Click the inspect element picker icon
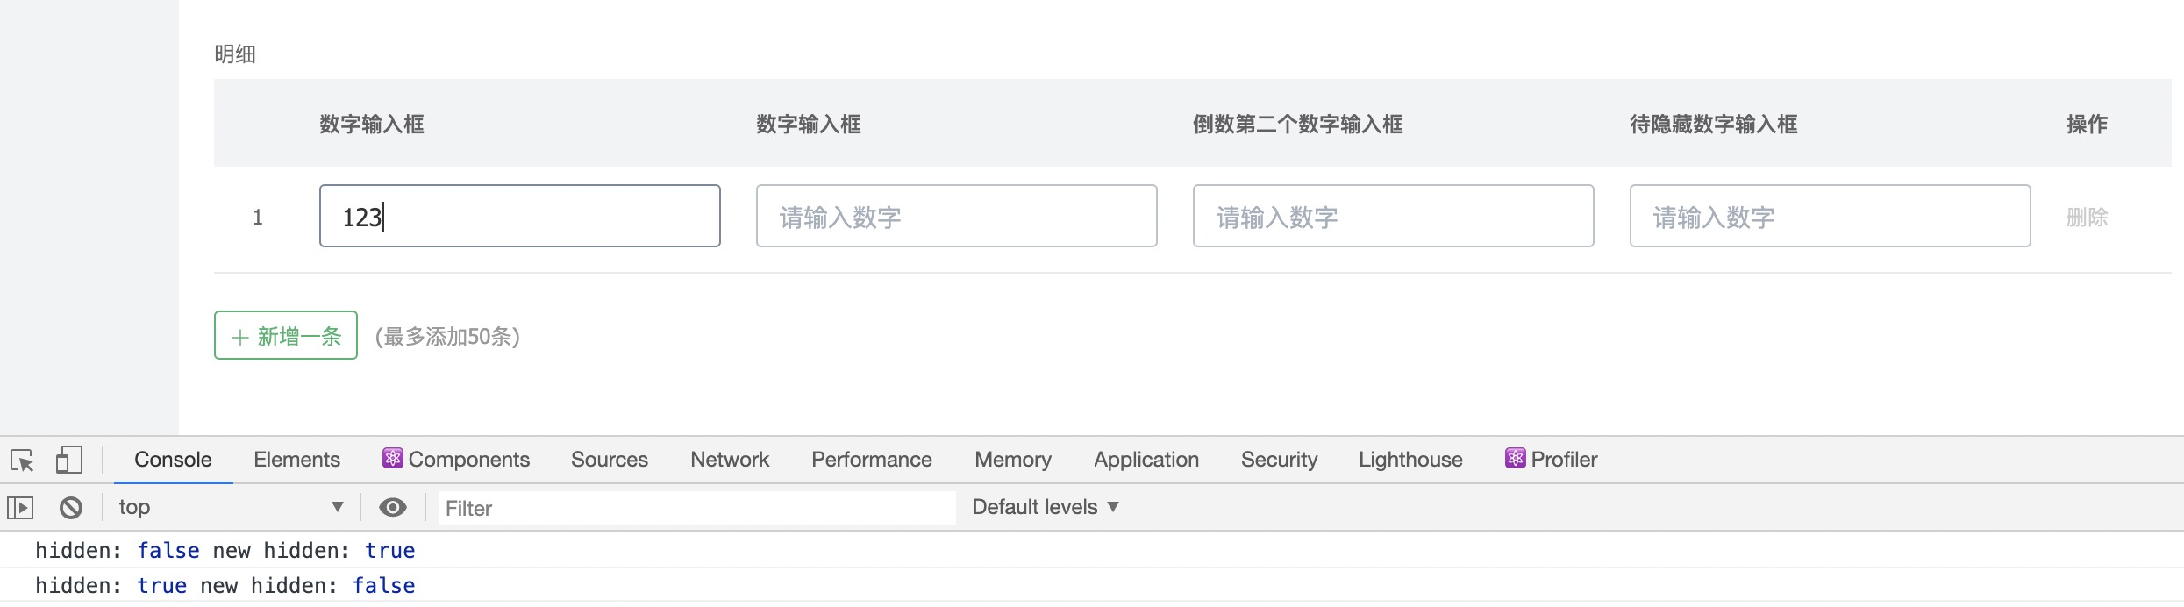 [x=22, y=461]
